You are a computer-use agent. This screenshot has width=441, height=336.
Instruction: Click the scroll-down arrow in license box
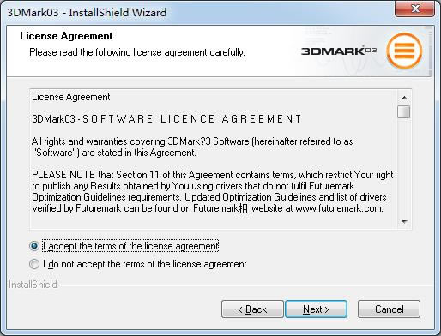pyautogui.click(x=404, y=222)
